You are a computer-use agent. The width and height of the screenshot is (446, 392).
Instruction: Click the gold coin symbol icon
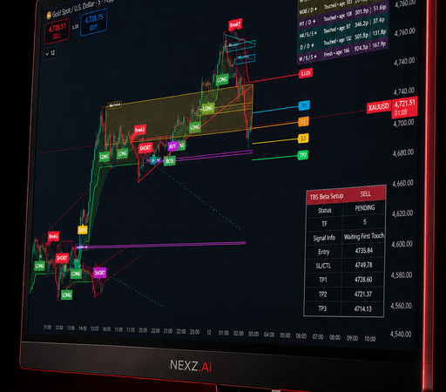point(49,15)
